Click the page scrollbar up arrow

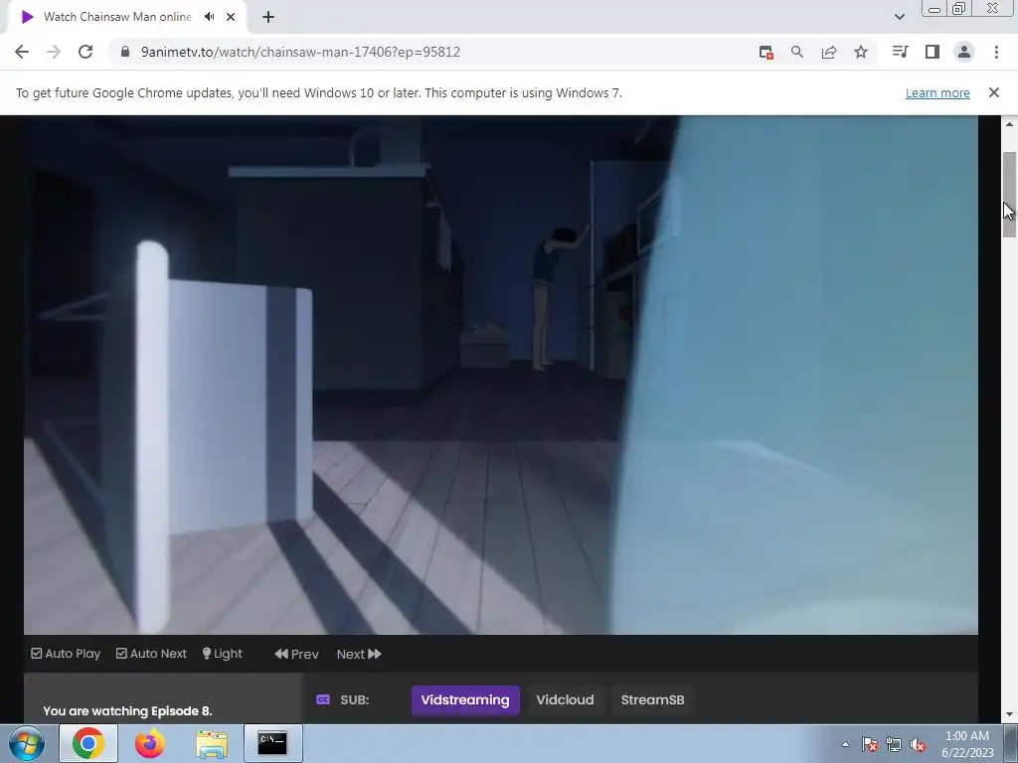pos(1009,124)
